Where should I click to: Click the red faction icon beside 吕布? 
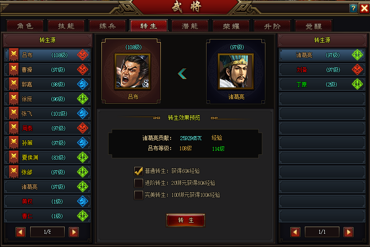pos(83,55)
